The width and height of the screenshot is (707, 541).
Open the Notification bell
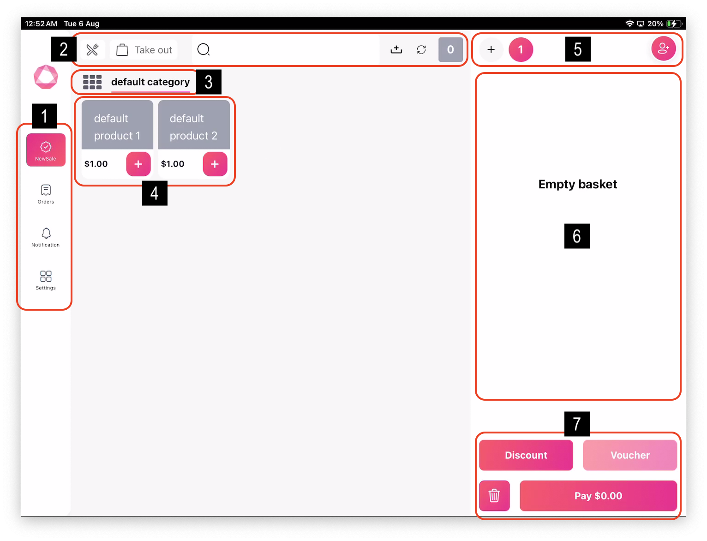[46, 237]
